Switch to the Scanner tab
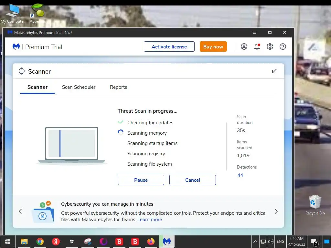The height and width of the screenshot is (248, 331). 37,87
